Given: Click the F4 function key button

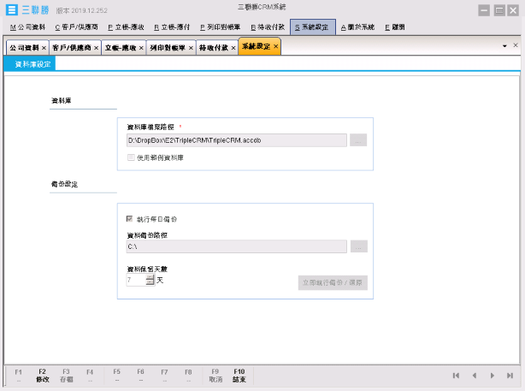Looking at the screenshot, I should [90, 376].
